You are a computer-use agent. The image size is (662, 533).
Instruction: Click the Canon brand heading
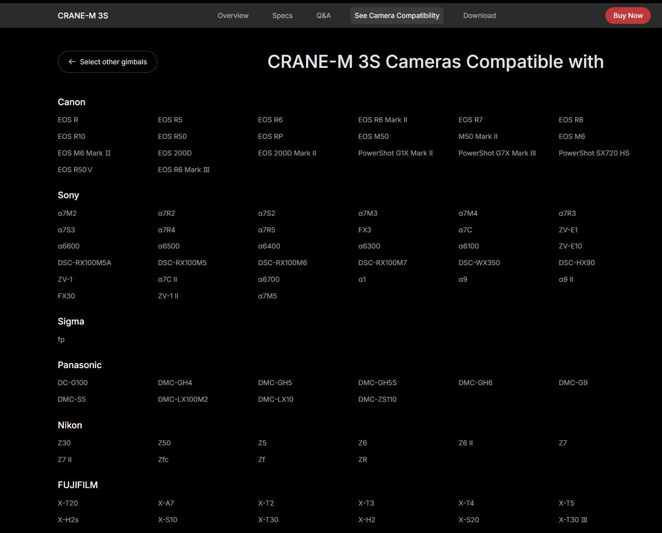point(71,102)
